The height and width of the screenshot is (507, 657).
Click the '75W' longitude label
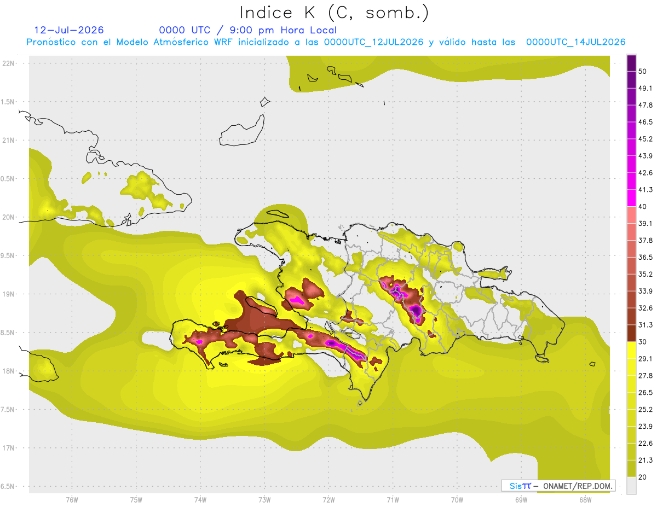(x=136, y=500)
